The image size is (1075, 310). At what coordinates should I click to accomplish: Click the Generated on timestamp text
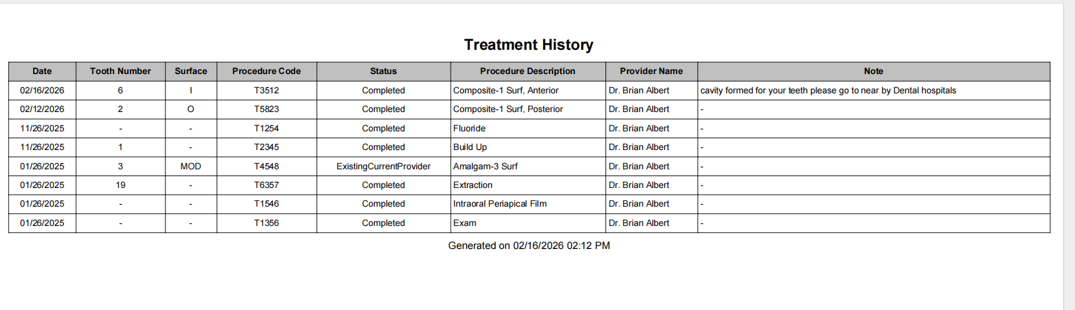[529, 245]
